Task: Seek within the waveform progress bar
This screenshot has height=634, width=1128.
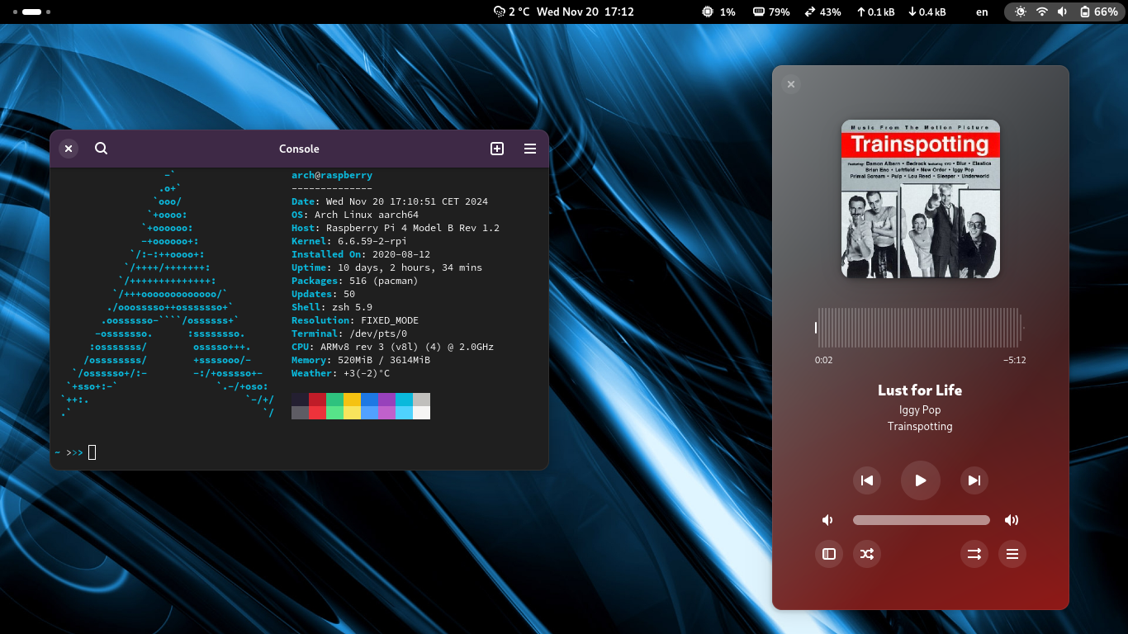Action: point(920,328)
